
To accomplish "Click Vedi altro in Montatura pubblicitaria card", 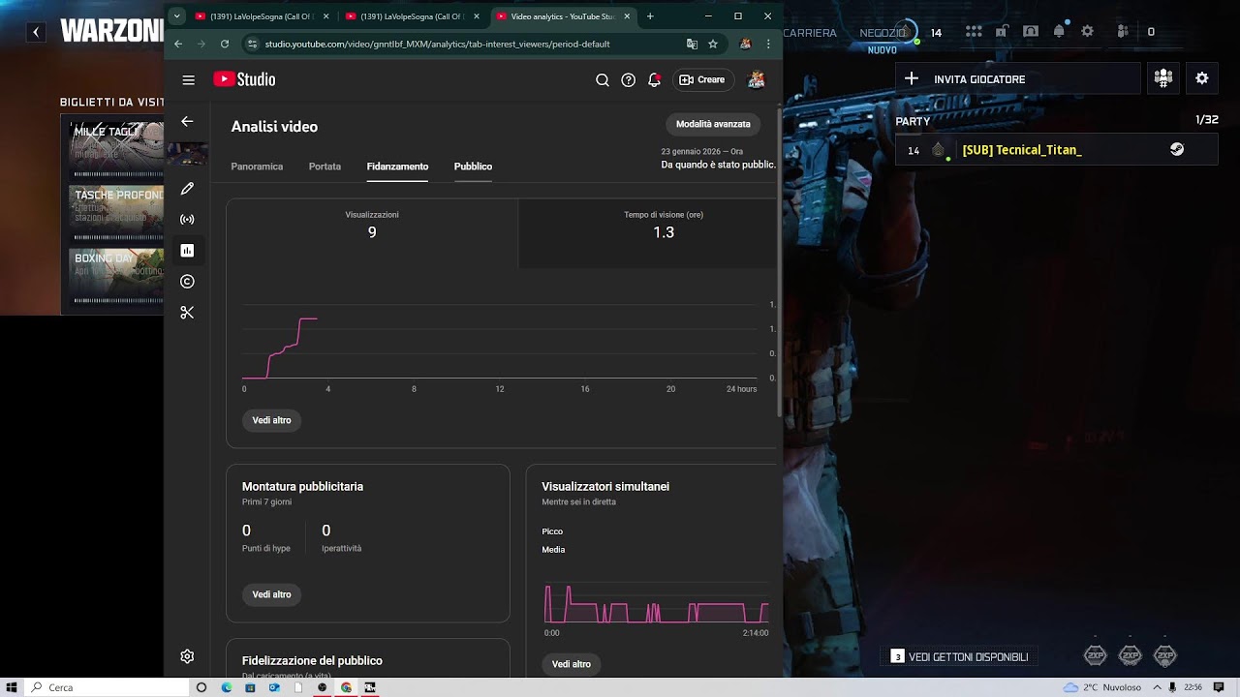I will tap(271, 594).
